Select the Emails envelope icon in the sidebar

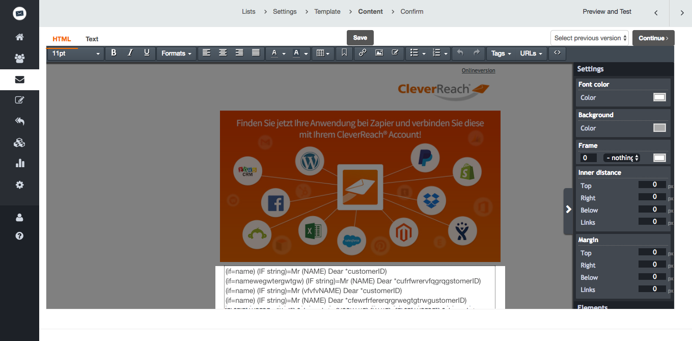click(19, 80)
